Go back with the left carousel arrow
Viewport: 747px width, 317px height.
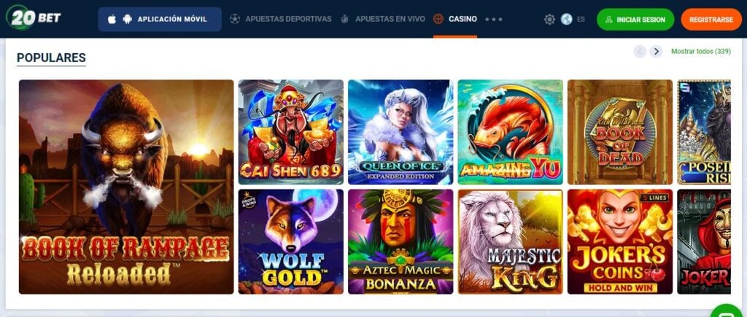click(x=640, y=52)
